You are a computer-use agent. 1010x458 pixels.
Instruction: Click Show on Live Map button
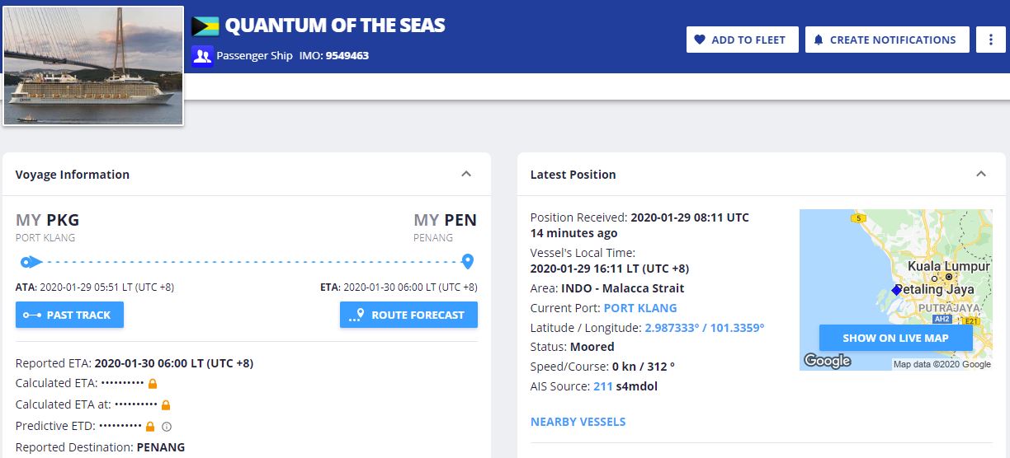tap(895, 338)
